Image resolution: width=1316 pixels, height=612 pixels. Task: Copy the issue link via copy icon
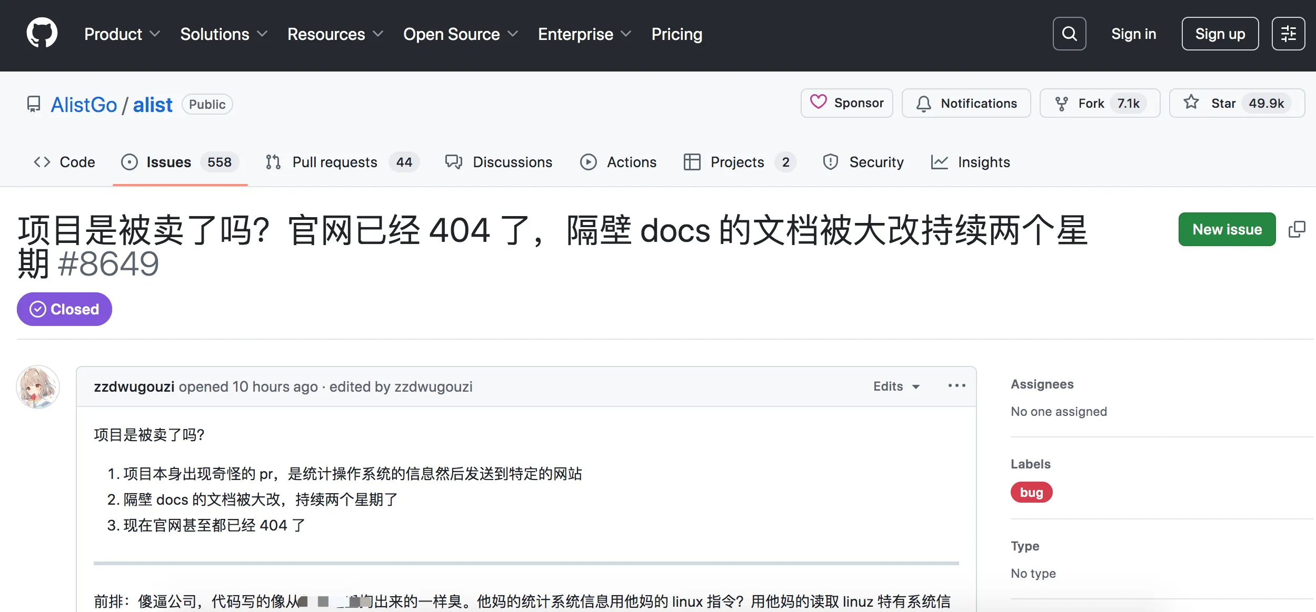pos(1298,229)
